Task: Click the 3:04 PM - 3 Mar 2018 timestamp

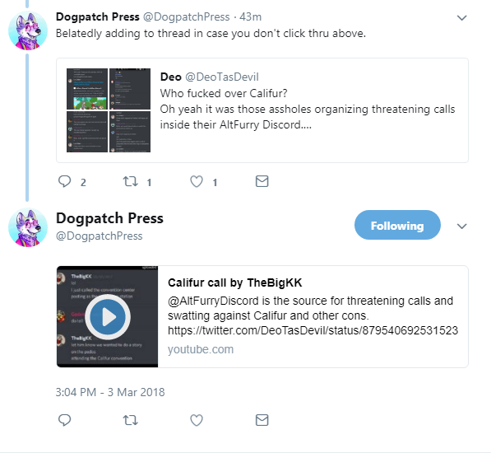Action: pos(110,393)
